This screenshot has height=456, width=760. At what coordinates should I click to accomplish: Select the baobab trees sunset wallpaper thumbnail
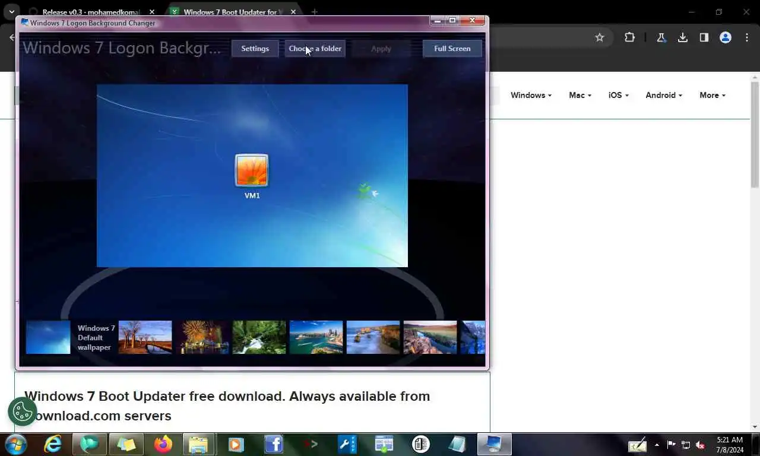(x=145, y=337)
